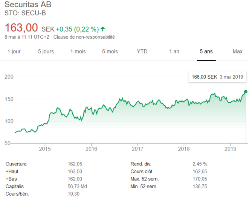Viewport: 249px width, 202px height.
Task: Click the 2018 x-axis label
Action: (184, 149)
